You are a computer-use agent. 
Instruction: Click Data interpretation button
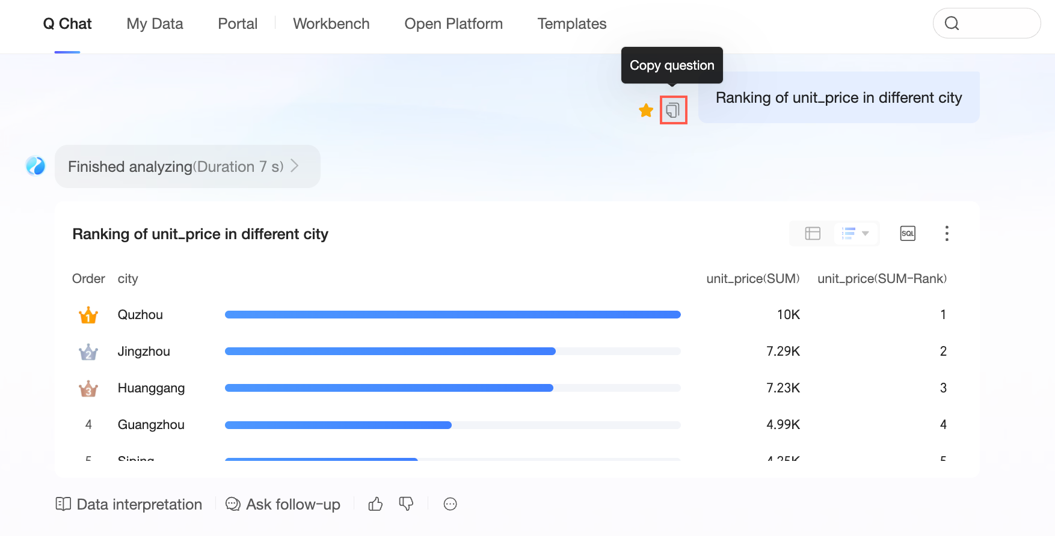click(129, 504)
